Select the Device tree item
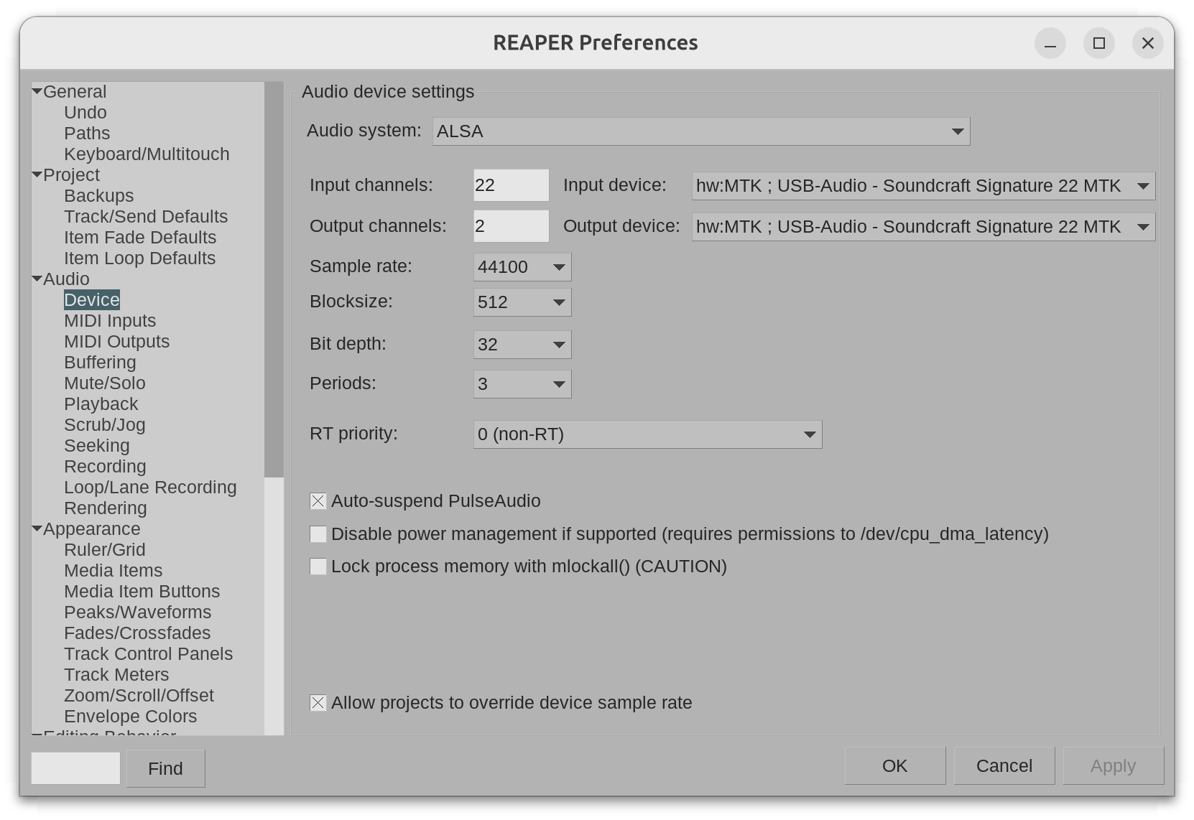The width and height of the screenshot is (1194, 820). coord(92,300)
